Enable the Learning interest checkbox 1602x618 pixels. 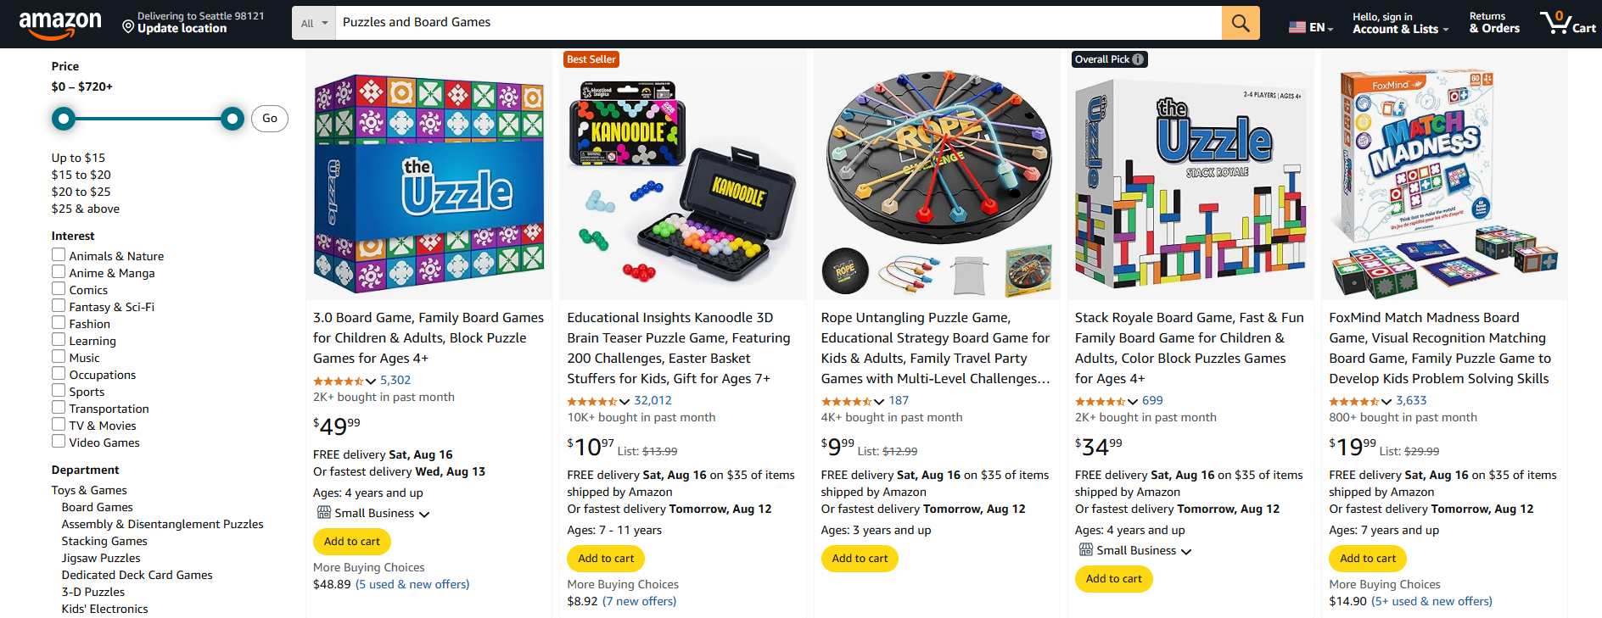pyautogui.click(x=58, y=339)
